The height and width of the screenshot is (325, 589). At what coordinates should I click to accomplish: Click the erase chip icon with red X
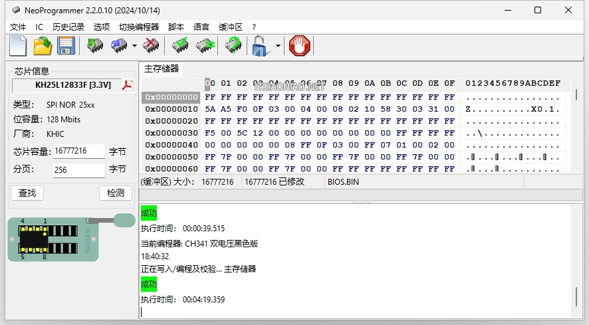[152, 46]
